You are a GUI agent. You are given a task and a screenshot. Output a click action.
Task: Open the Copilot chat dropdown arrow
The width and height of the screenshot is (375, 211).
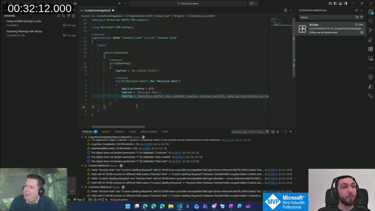point(256,4)
